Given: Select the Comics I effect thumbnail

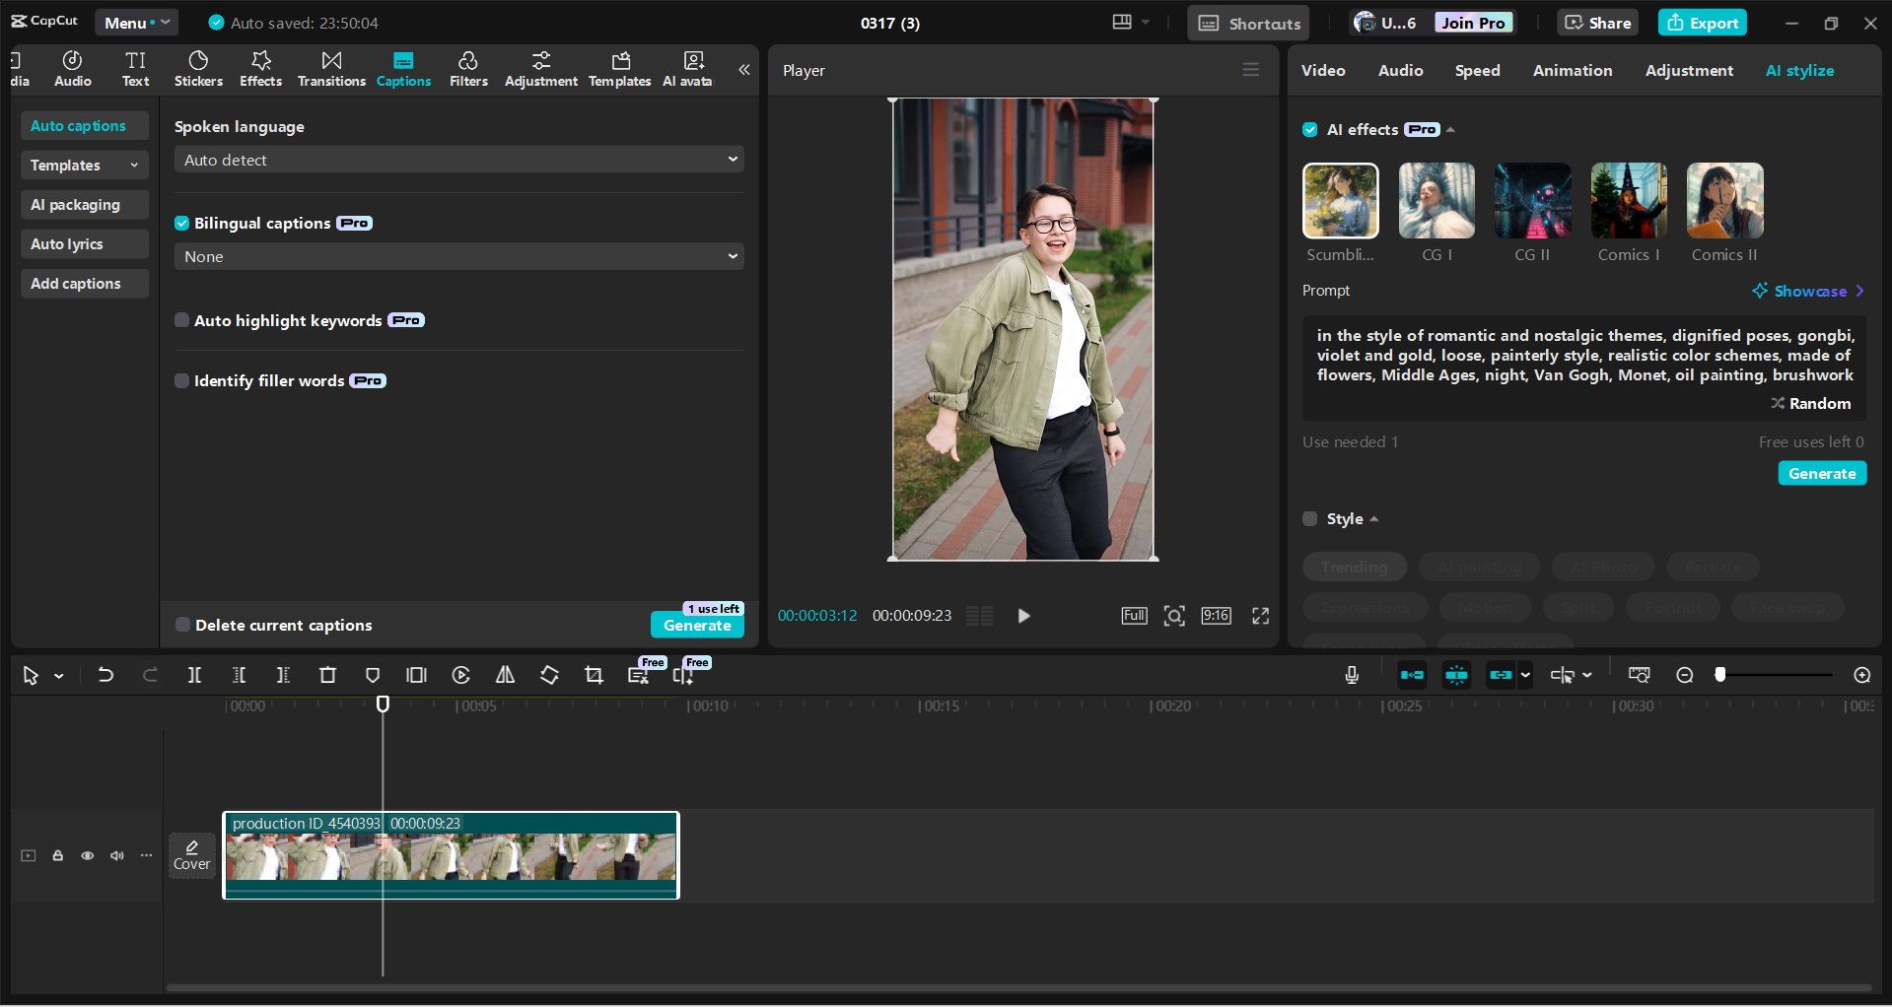Looking at the screenshot, I should [1629, 201].
